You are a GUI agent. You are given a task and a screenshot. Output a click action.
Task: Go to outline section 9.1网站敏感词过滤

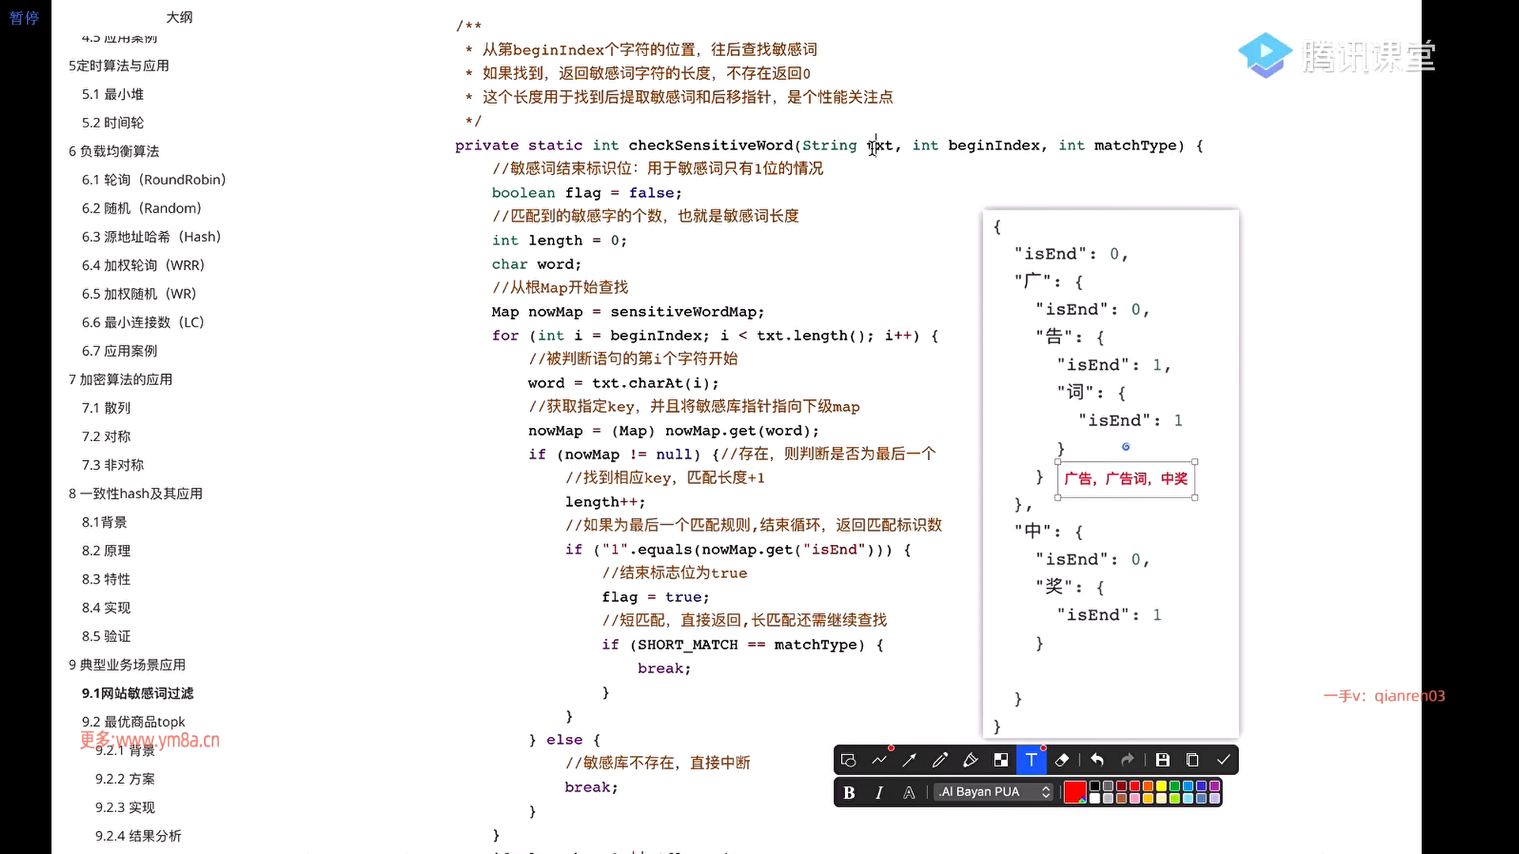138,693
